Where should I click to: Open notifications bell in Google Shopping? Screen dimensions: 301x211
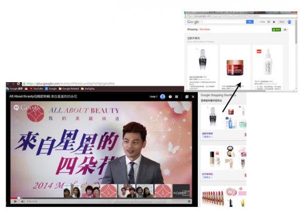274,22
